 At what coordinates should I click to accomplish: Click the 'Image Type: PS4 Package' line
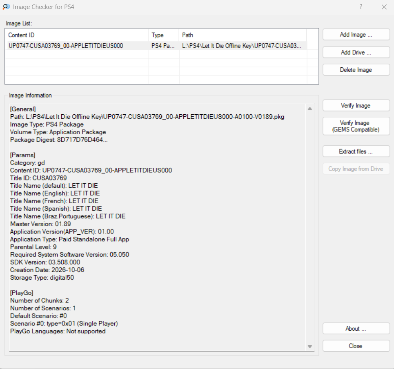tap(47, 124)
